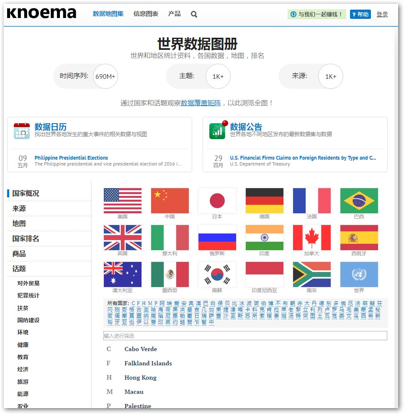Open the 信息图表 menu item
The width and height of the screenshot is (404, 414).
point(146,14)
